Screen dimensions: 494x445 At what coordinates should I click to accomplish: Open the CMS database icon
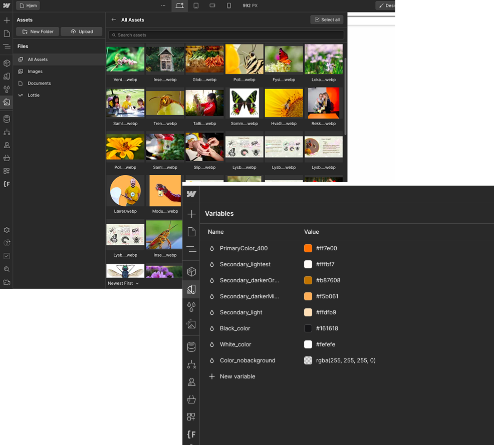coord(7,119)
